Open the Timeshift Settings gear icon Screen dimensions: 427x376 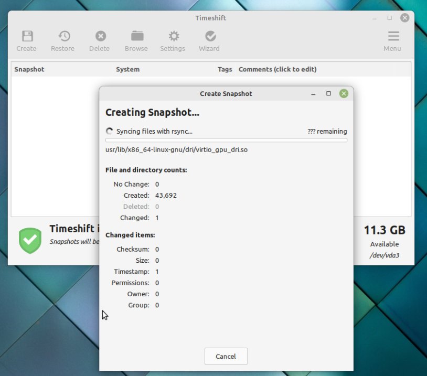click(x=173, y=39)
